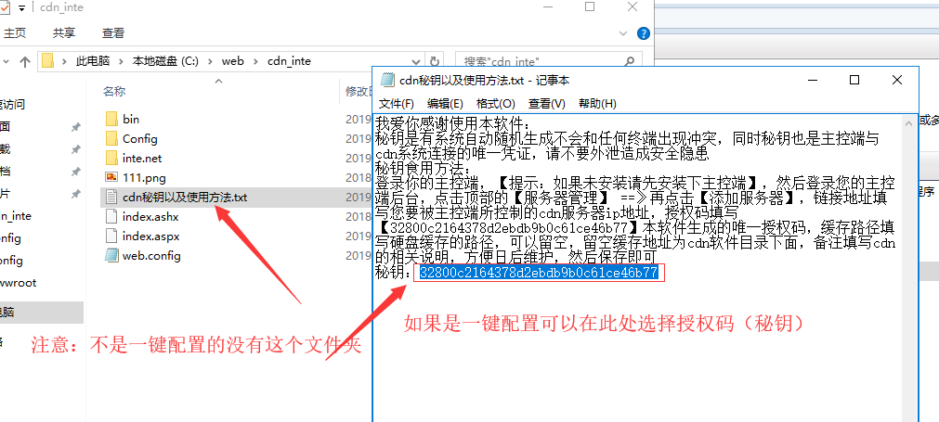The height and width of the screenshot is (422, 939).
Task: Expand the ribbon with the chevron arrow
Action: (626, 32)
